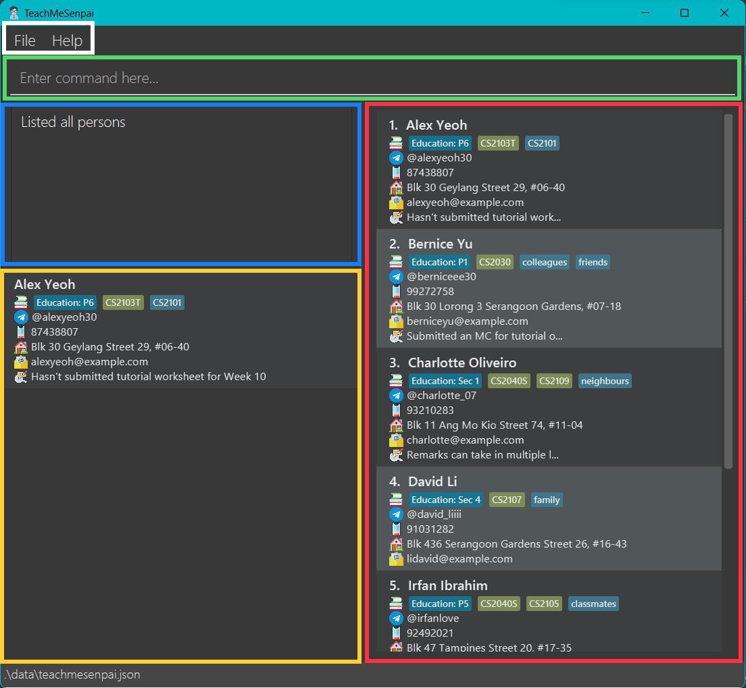Click the books icon beside Education: Sec 4
This screenshot has width=746, height=688.
[x=396, y=499]
